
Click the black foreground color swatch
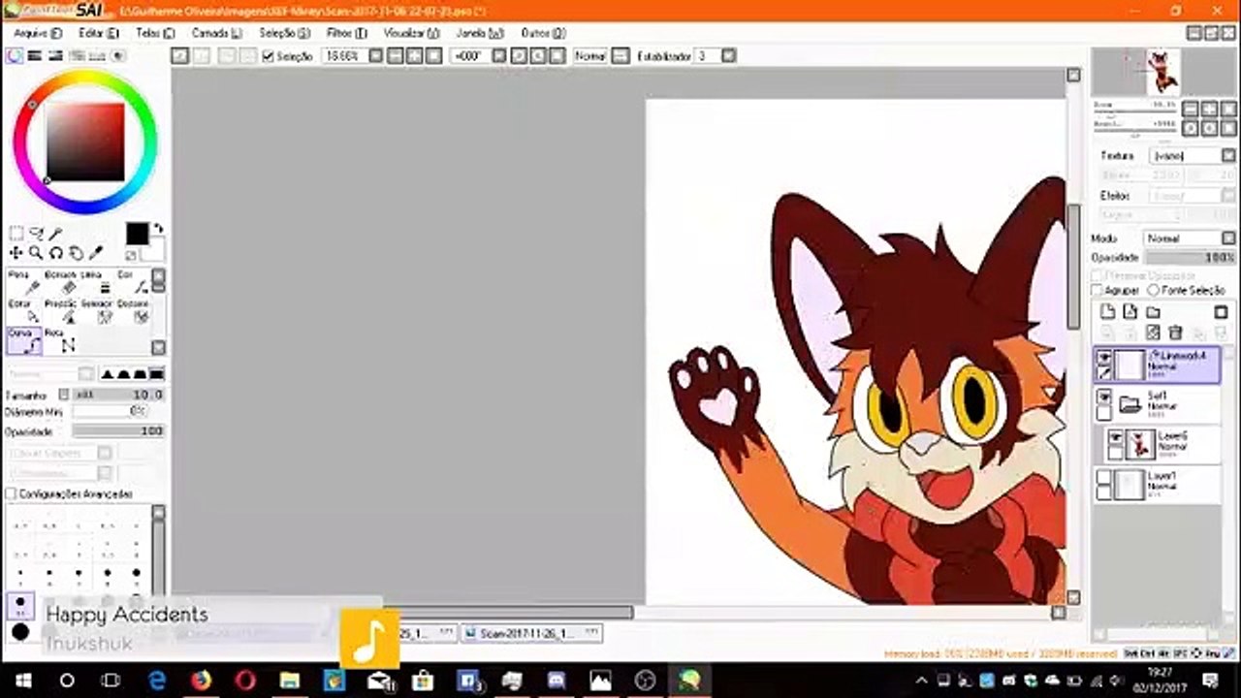coord(137,235)
